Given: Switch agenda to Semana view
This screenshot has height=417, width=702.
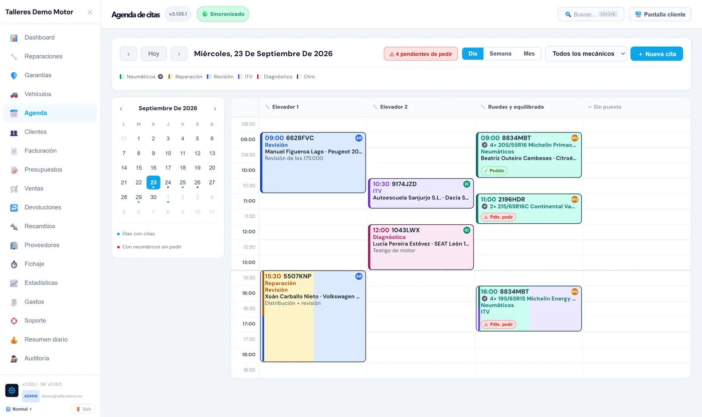Looking at the screenshot, I should pyautogui.click(x=500, y=54).
